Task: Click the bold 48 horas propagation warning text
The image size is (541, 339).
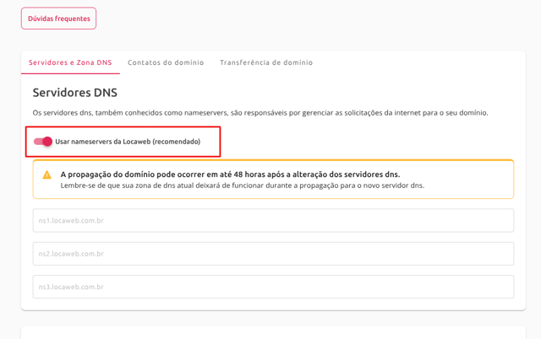Action: coord(230,175)
